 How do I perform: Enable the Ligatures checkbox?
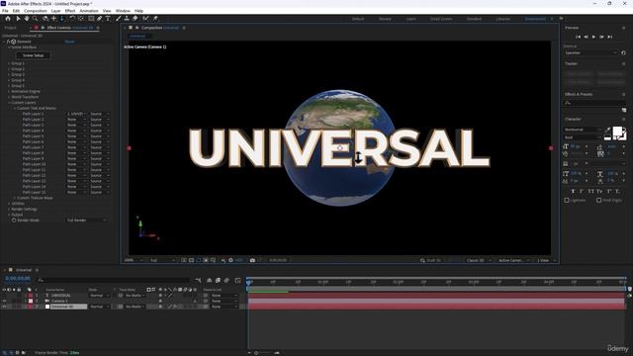[567, 200]
